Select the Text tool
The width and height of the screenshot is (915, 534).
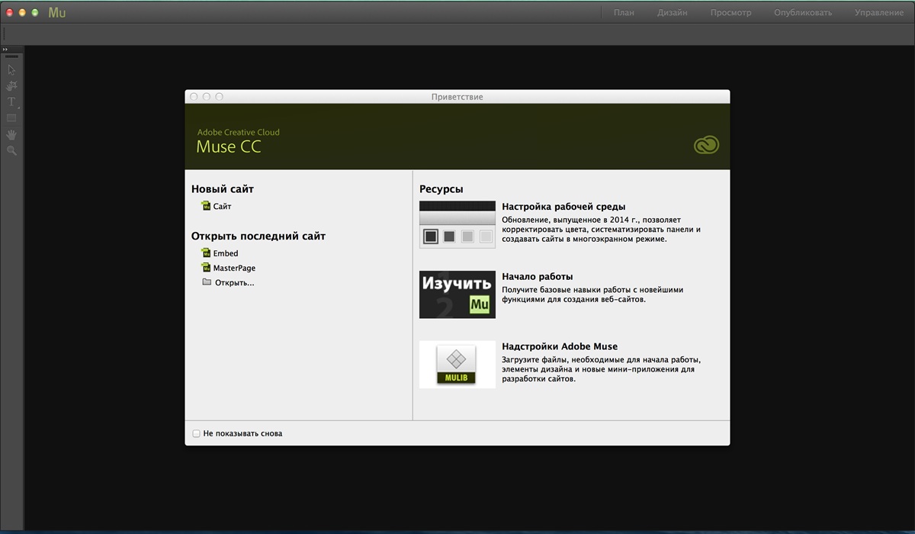(11, 101)
